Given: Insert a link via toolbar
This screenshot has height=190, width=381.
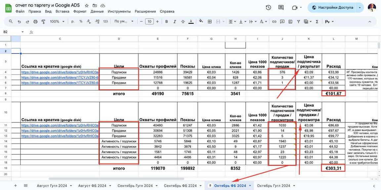Looking at the screenshot, I should 274,22.
